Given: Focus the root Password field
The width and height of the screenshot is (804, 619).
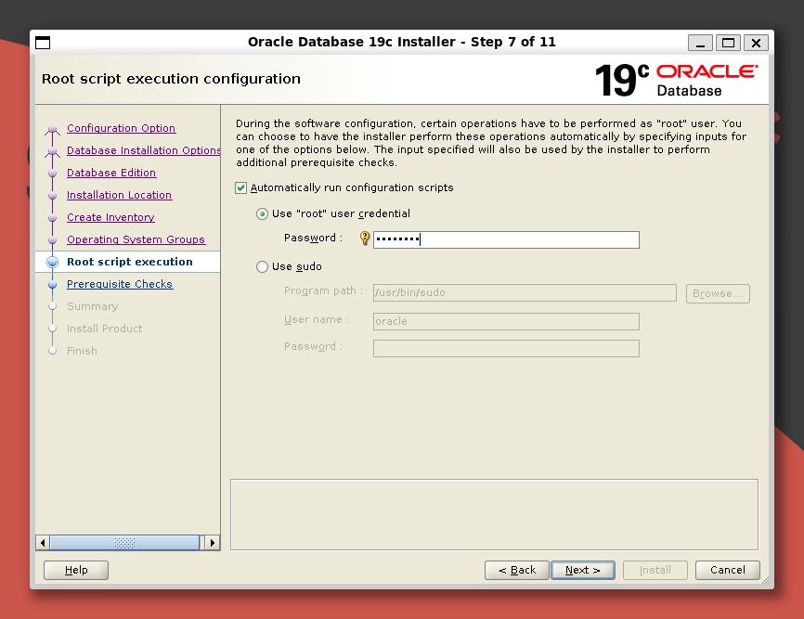Looking at the screenshot, I should point(506,239).
